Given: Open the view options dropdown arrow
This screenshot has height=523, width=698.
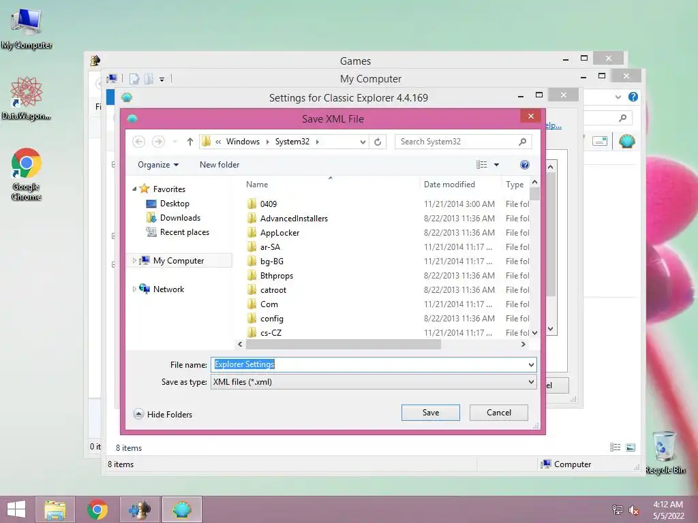Looking at the screenshot, I should pos(496,165).
